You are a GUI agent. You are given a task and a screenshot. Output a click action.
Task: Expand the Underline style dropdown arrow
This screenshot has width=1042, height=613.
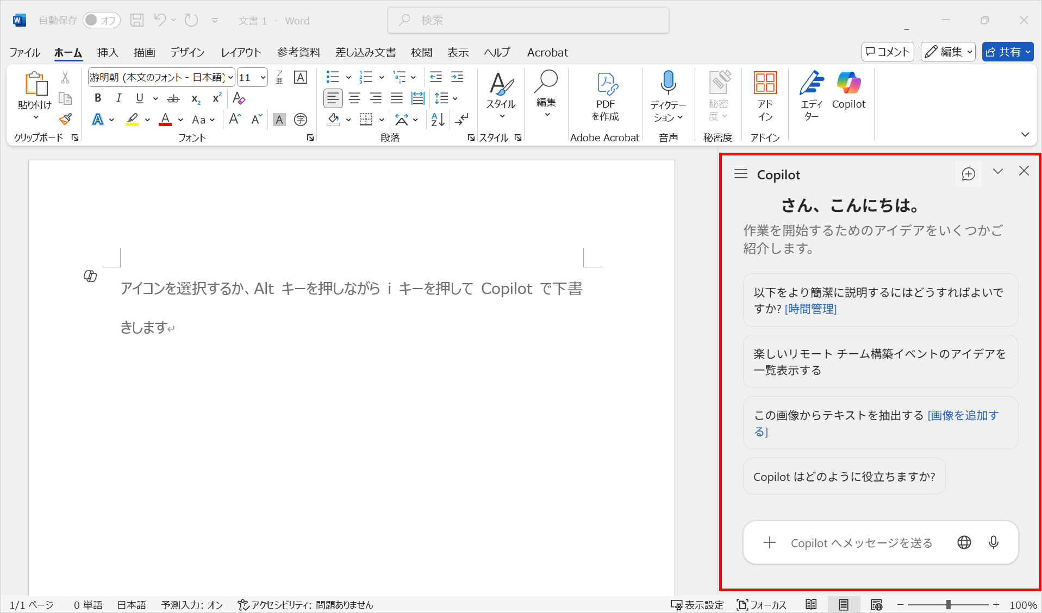tap(155, 98)
